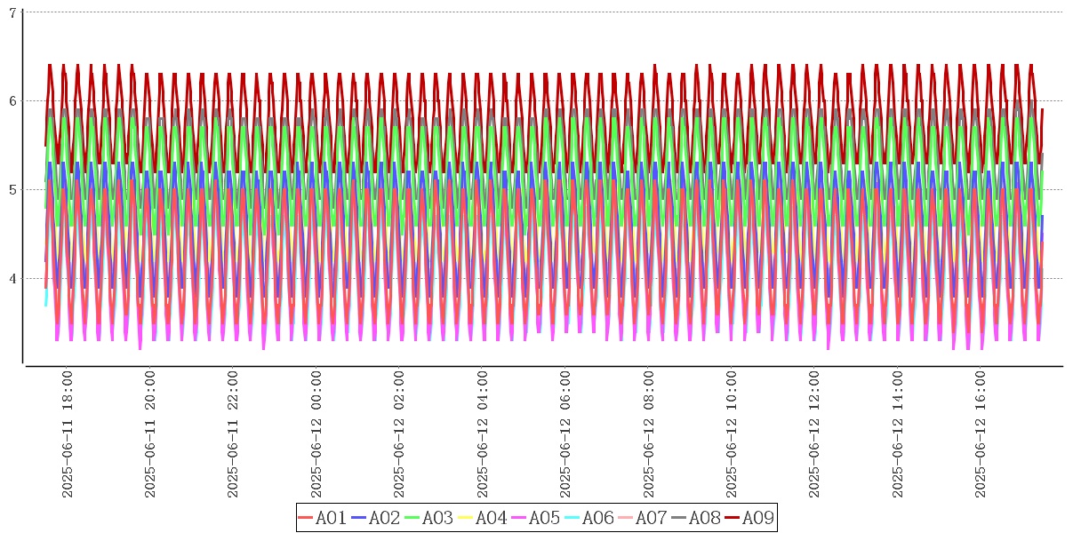This screenshot has width=1073, height=533.
Task: Select the 2025-06-12 08:00 time label
Action: click(649, 434)
